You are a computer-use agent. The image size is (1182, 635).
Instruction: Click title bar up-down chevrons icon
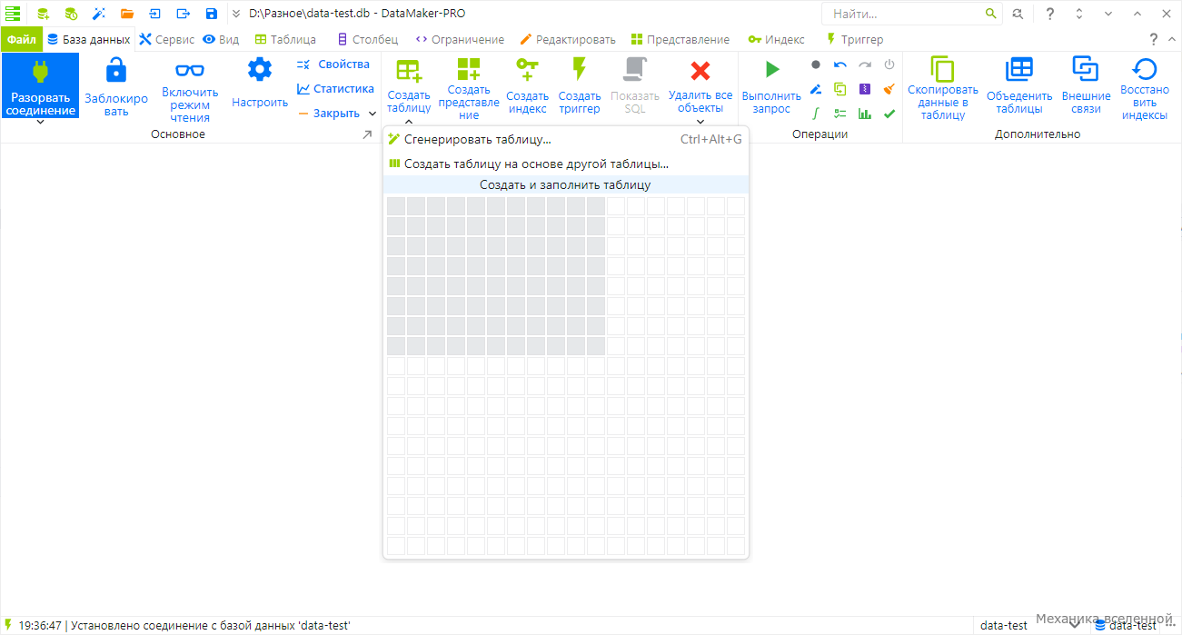pyautogui.click(x=1079, y=14)
